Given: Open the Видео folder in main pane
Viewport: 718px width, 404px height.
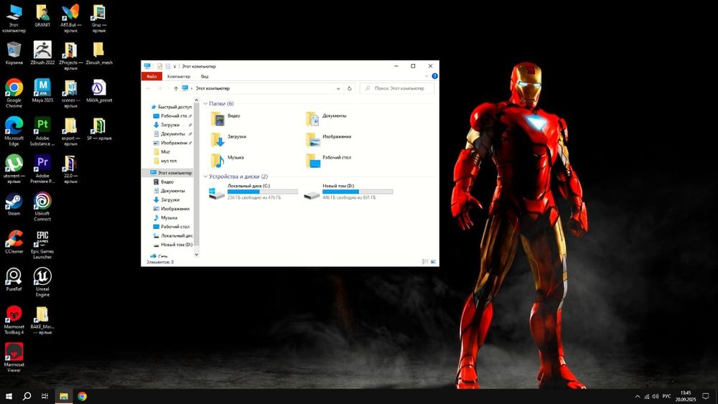Looking at the screenshot, I should point(225,118).
